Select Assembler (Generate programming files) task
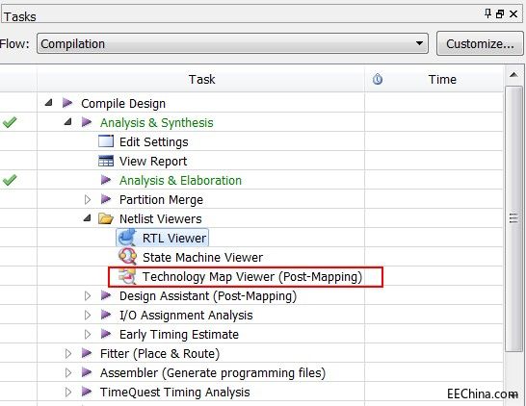This screenshot has width=526, height=406. click(213, 373)
